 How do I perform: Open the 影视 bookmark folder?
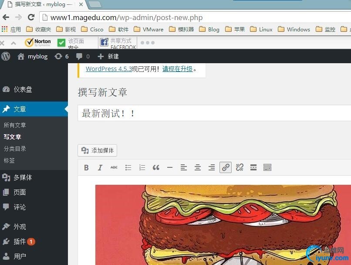pyautogui.click(x=66, y=29)
